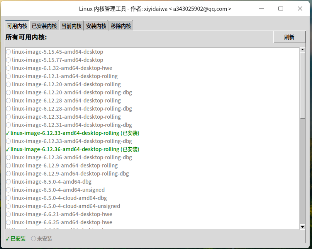This screenshot has height=249, width=312.
Task: Click the scrollbar down arrow
Action: [x=302, y=227]
